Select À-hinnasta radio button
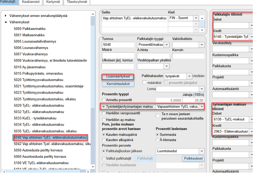 click(157, 140)
